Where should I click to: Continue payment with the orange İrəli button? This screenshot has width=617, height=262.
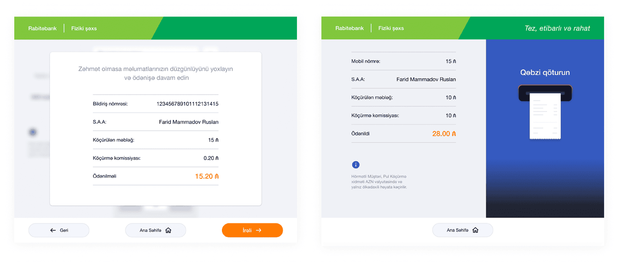pos(252,230)
